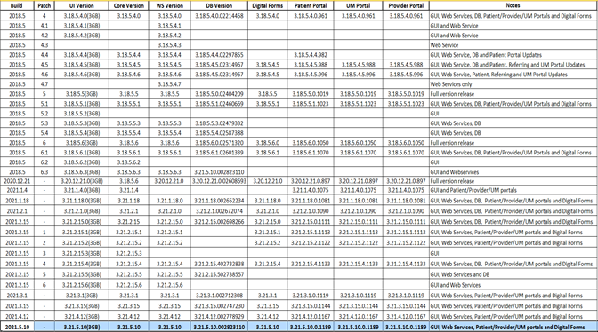Select the Build column header

point(17,5)
